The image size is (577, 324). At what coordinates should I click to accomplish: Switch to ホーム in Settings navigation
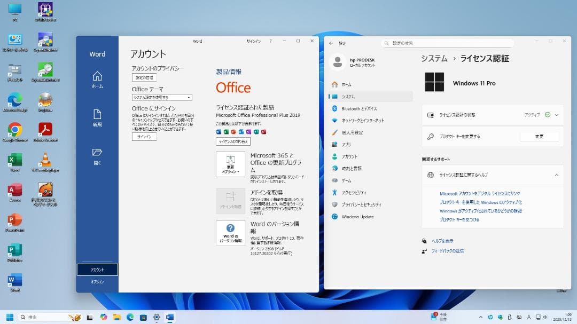click(x=347, y=84)
